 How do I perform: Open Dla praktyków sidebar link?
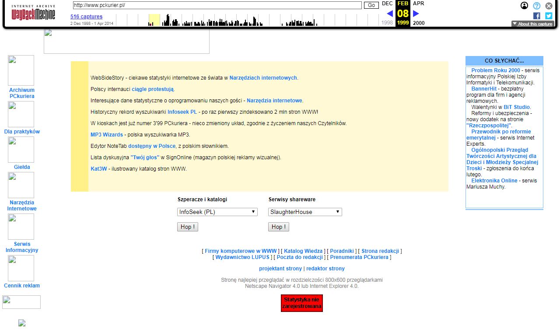[22, 132]
